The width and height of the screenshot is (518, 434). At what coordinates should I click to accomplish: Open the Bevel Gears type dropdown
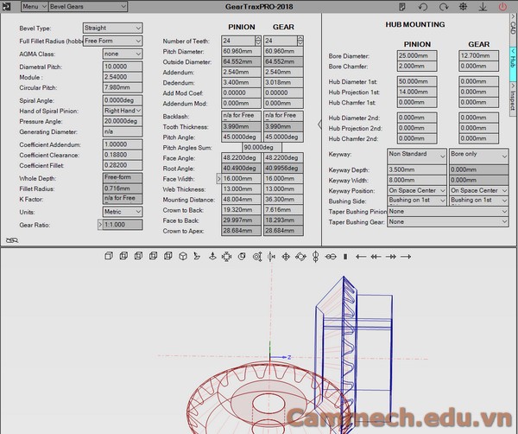click(88, 6)
